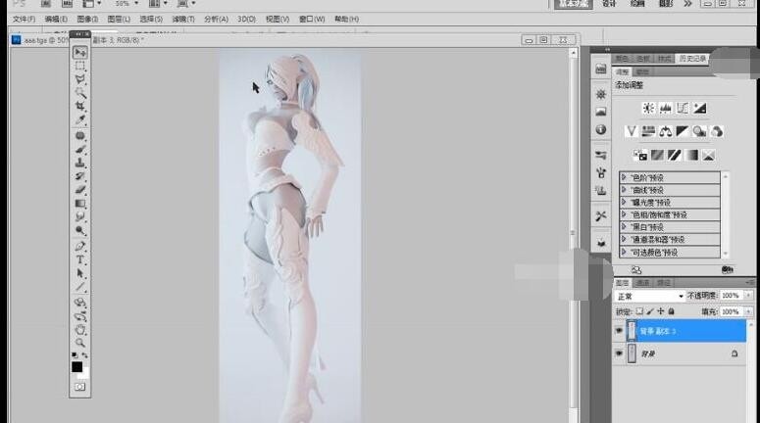Add a Brightness/Contrast adjustment
The width and height of the screenshot is (760, 423).
(648, 108)
